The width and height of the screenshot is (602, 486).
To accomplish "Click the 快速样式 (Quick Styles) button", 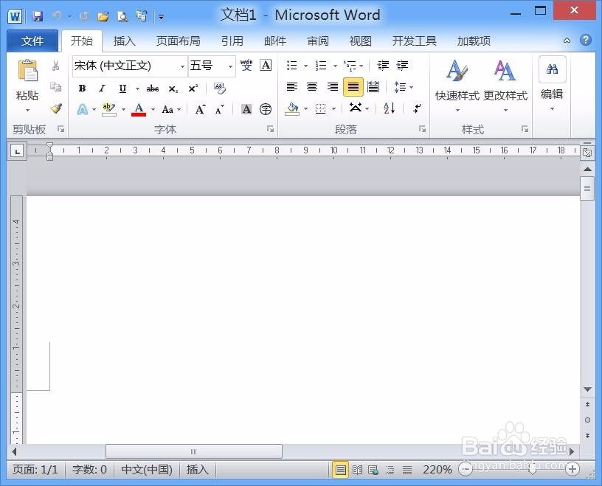I will [x=457, y=86].
